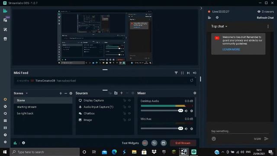277x156 pixels.
Task: Adjust the Mic/Aux volume slider
Action: point(162,128)
